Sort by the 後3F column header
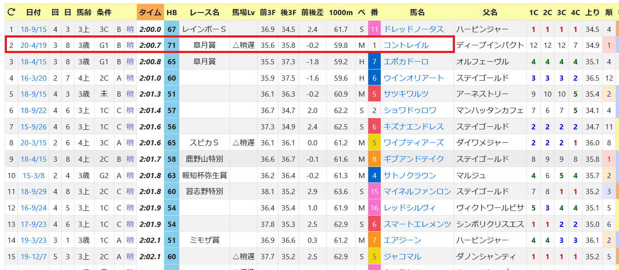This screenshot has height=270, width=619. tap(288, 13)
